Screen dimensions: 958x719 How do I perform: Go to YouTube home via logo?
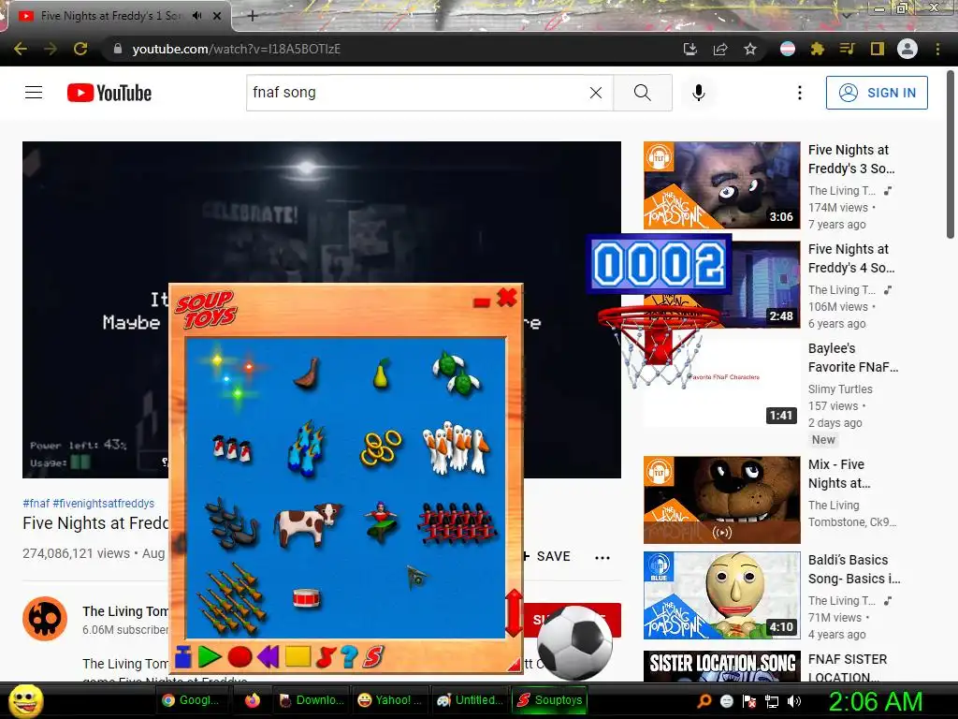point(109,93)
